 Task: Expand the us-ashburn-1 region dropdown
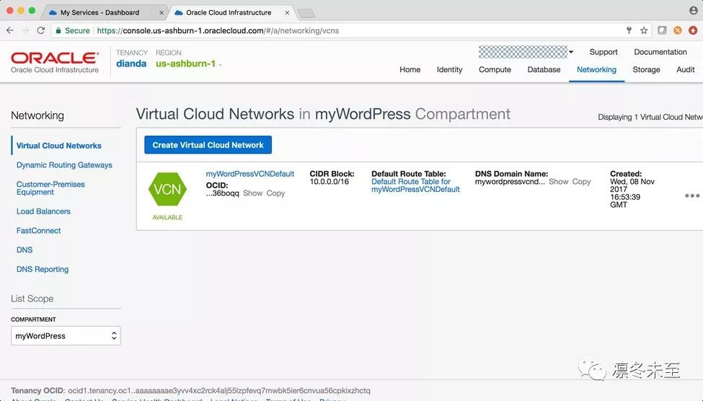pos(189,63)
